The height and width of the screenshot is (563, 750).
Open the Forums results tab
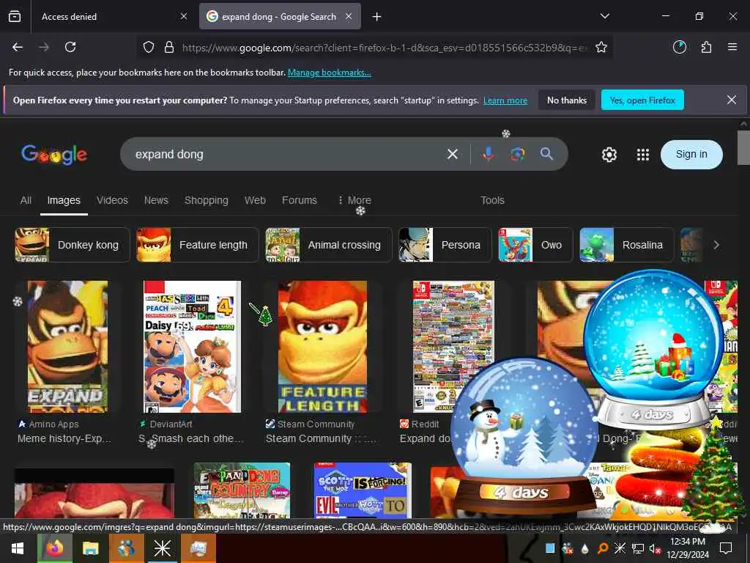[300, 200]
